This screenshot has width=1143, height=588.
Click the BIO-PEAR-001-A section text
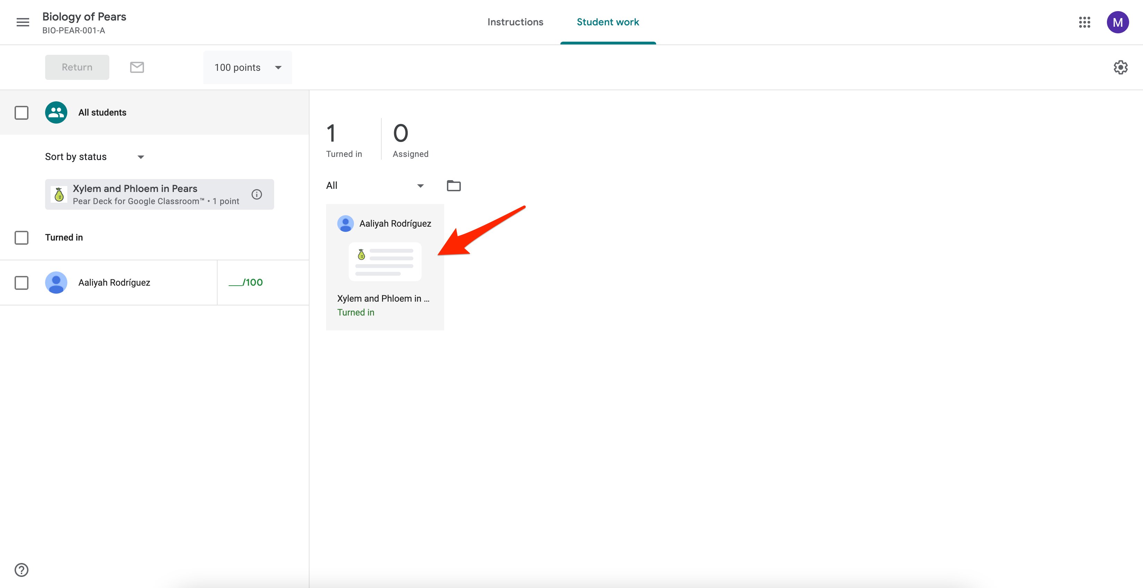coord(74,31)
